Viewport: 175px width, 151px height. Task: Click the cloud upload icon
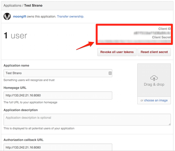tap(154, 78)
